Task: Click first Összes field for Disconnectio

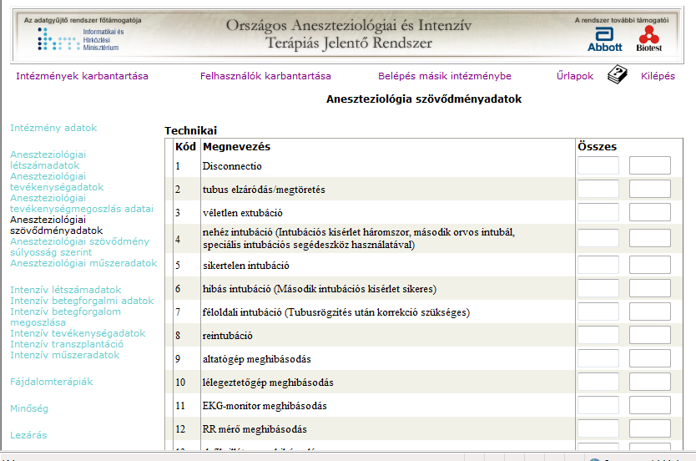Action: pyautogui.click(x=598, y=165)
